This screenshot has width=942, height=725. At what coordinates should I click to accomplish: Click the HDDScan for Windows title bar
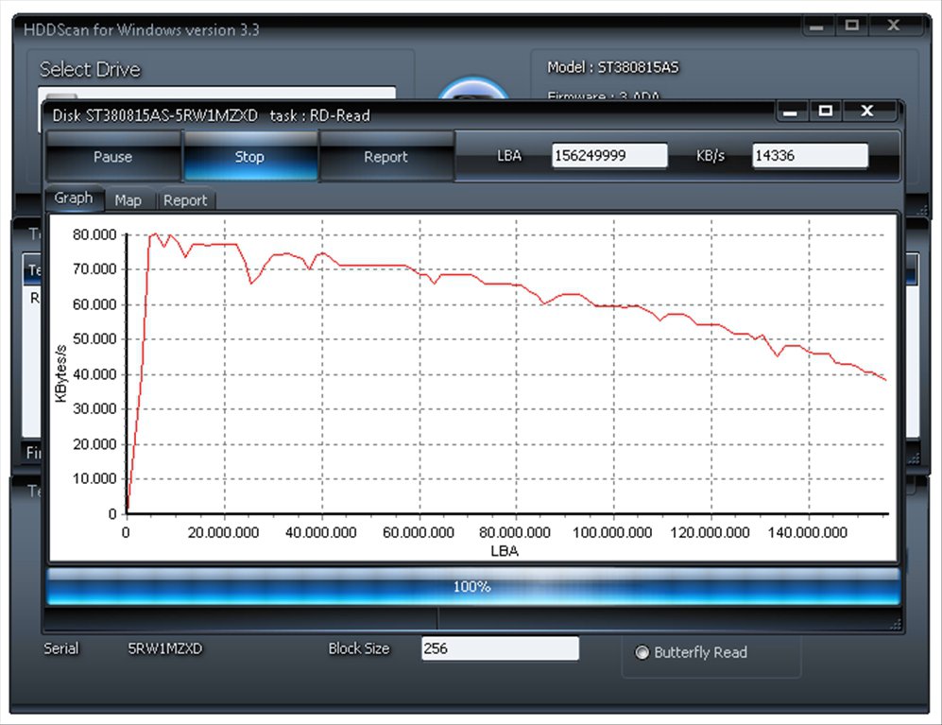[378, 29]
